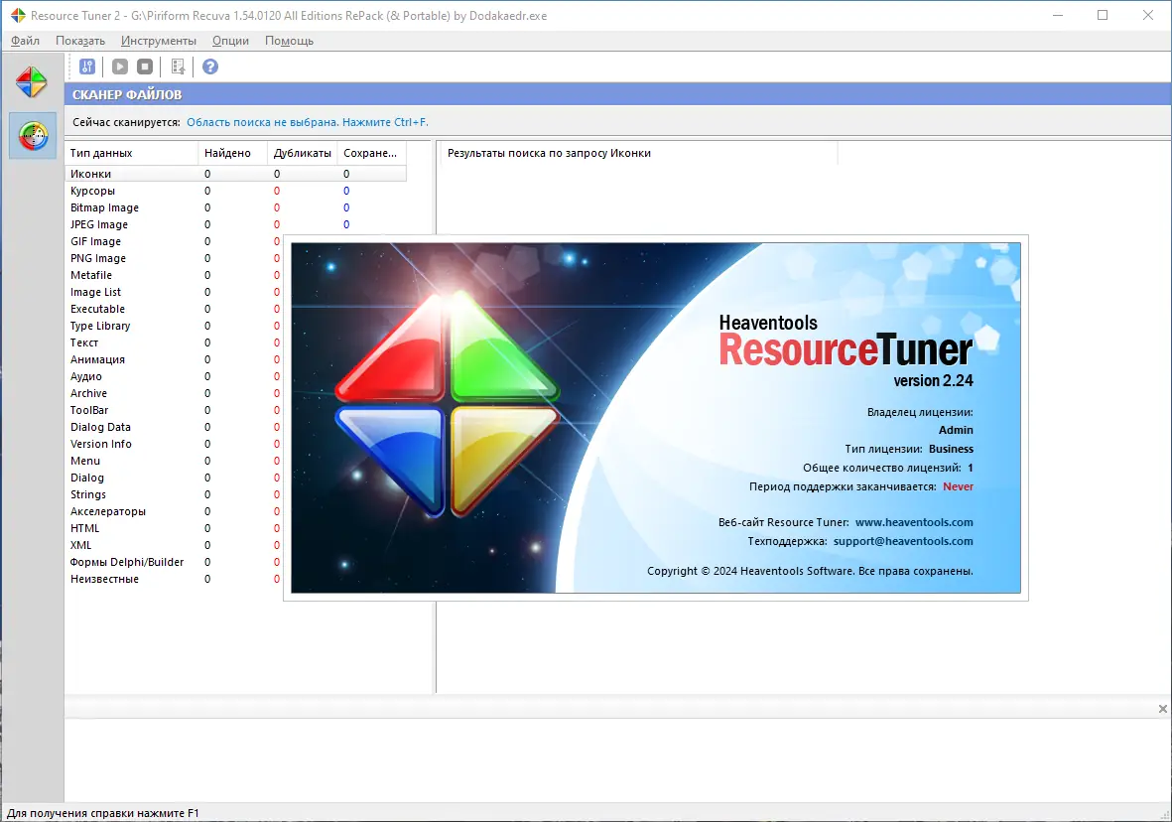Open help via the question mark icon
This screenshot has height=822, width=1172.
click(210, 67)
